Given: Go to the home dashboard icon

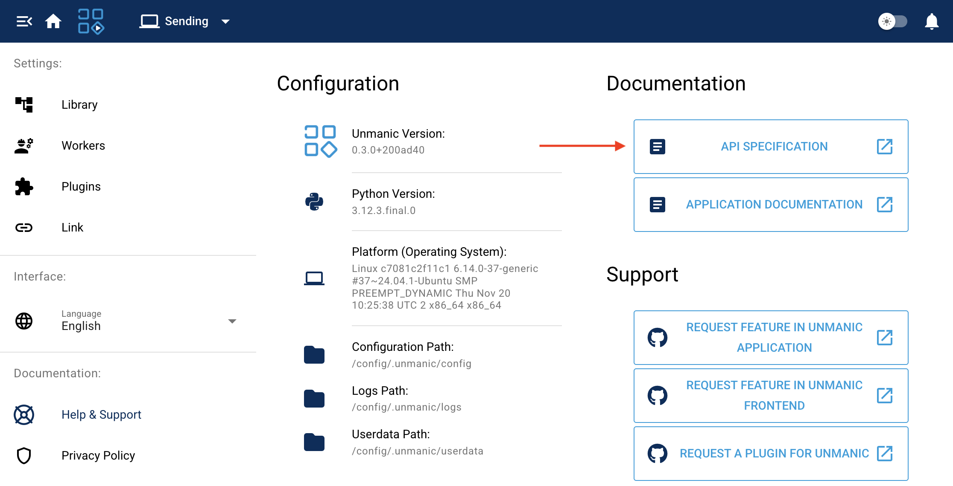Looking at the screenshot, I should [53, 21].
